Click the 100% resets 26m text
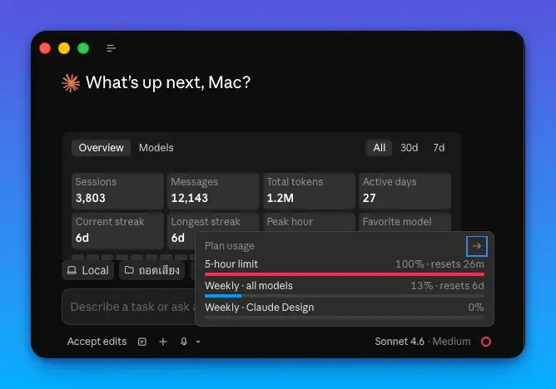This screenshot has height=389, width=556. 439,264
